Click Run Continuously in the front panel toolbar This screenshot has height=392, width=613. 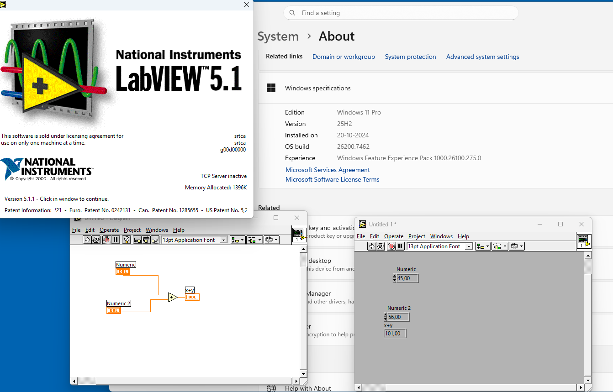[x=380, y=246]
